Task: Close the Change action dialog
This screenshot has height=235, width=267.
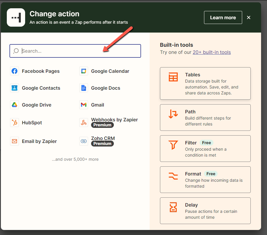Action: click(x=249, y=17)
